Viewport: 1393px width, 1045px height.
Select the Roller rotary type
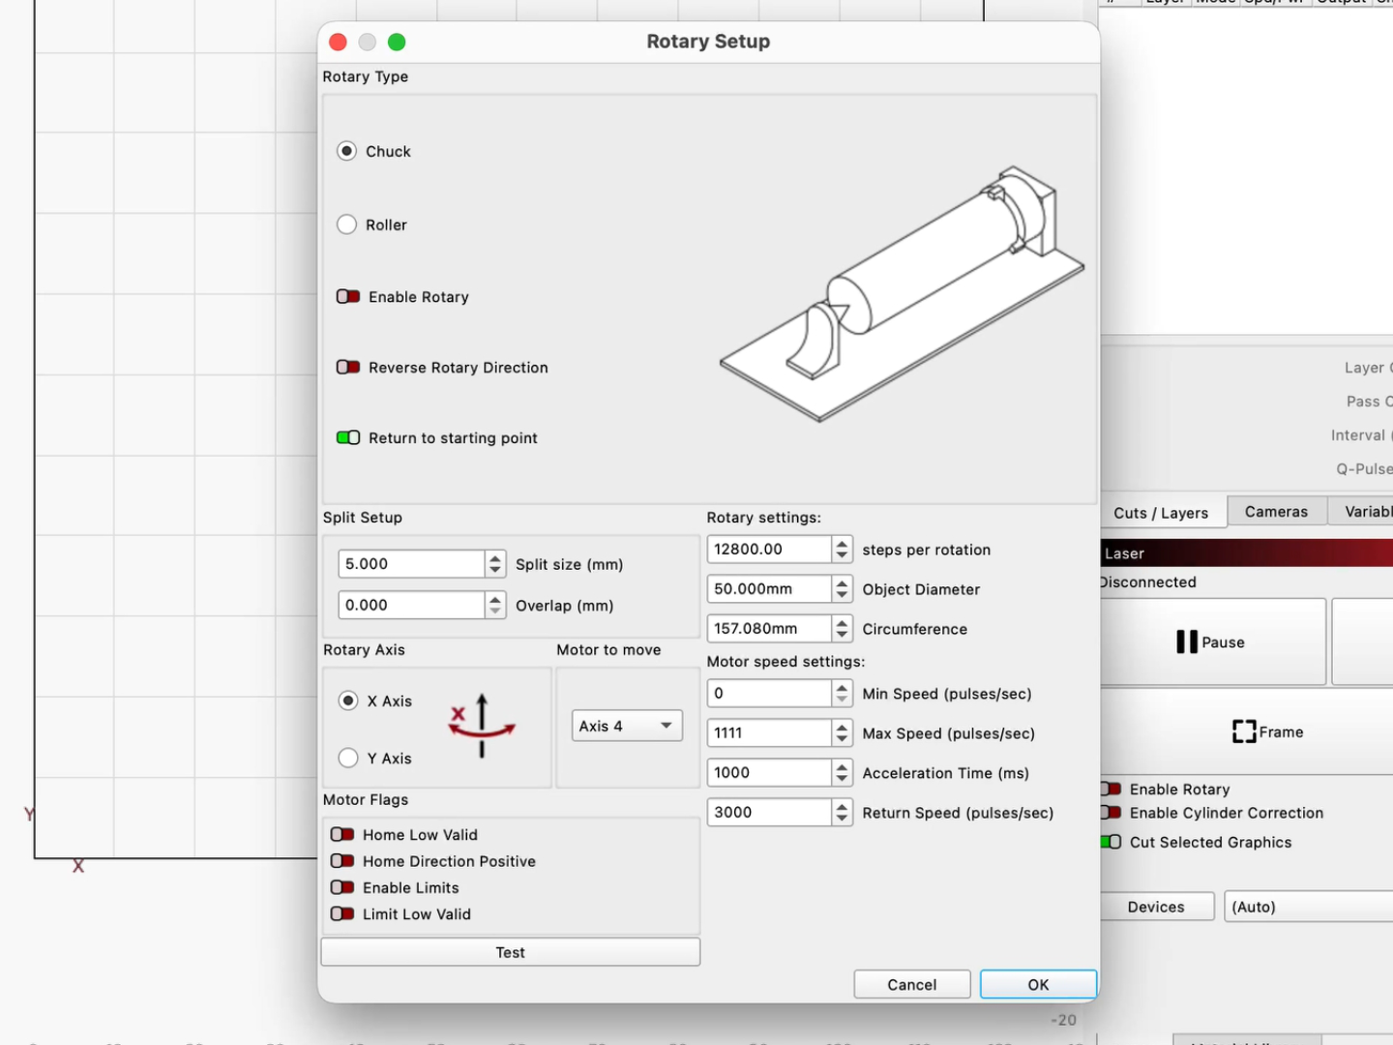(346, 224)
